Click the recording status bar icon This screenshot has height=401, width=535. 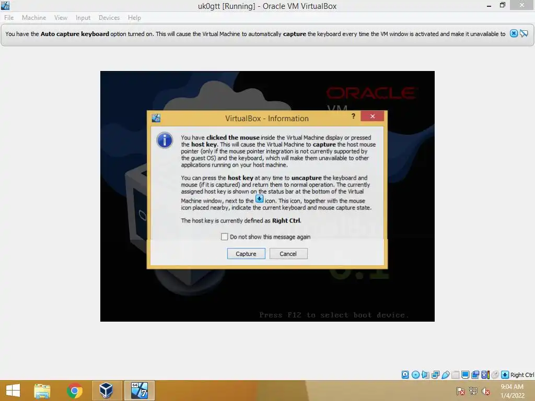(475, 375)
